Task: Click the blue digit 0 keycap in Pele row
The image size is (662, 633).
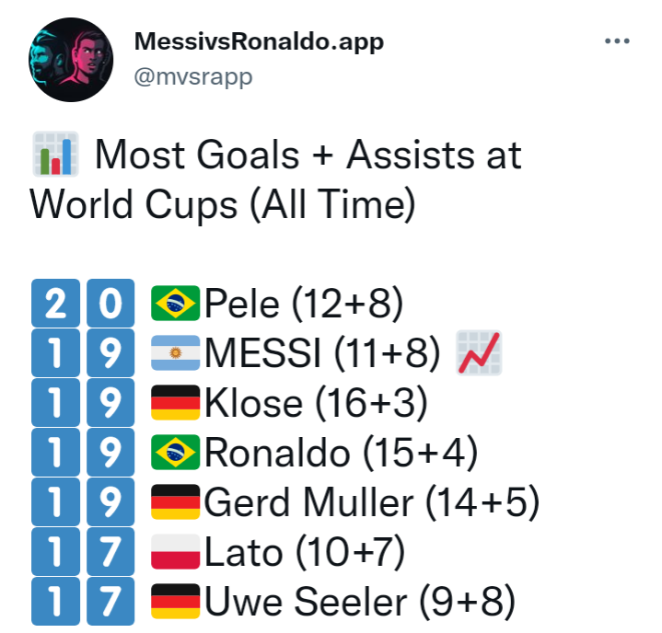Action: coord(110,303)
